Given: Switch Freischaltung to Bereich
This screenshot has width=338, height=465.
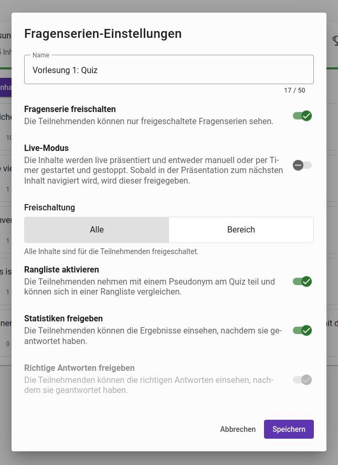Looking at the screenshot, I should tap(241, 230).
